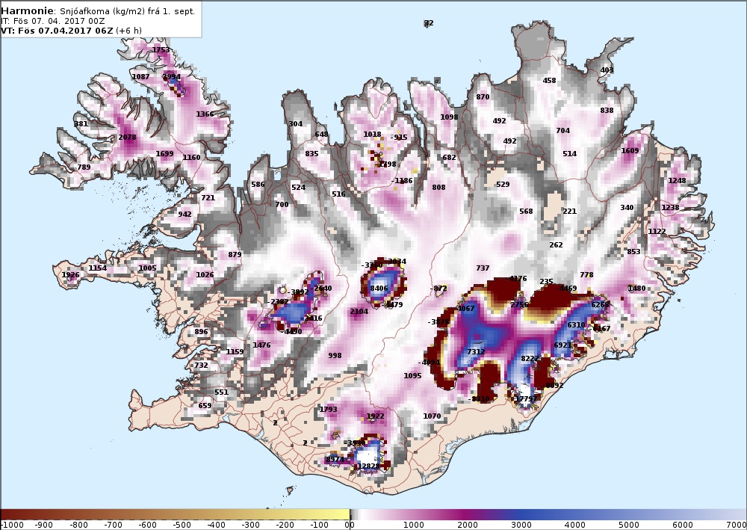Click the map value 586
This screenshot has height=530, width=747.
[258, 185]
